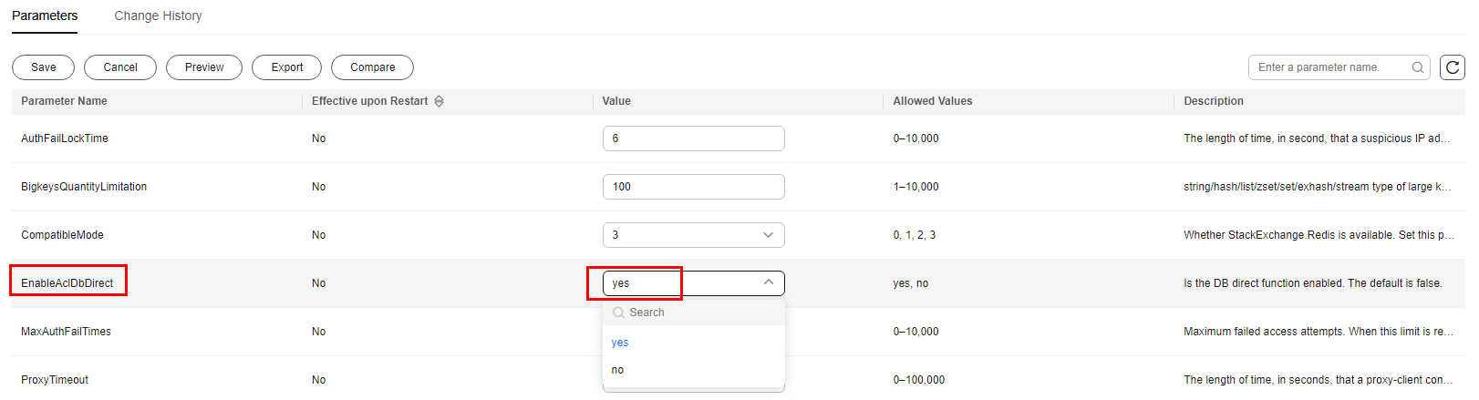Screen dimensions: 1479x400
Task: Click the Save button
Action: [x=43, y=67]
